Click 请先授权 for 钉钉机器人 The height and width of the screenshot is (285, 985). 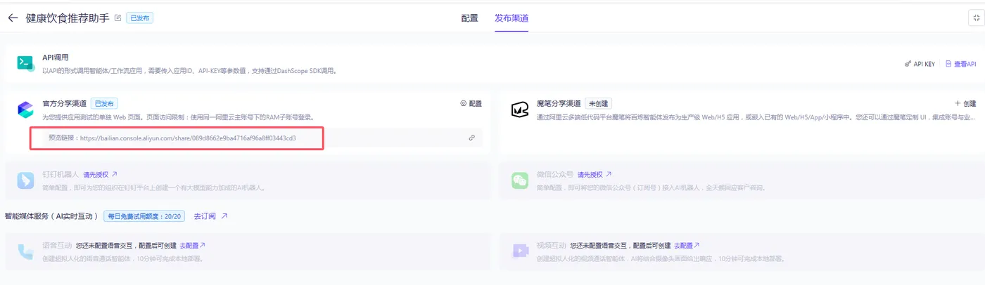(x=101, y=174)
